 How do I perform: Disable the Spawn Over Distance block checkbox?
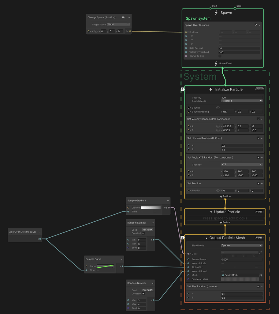click(x=256, y=25)
